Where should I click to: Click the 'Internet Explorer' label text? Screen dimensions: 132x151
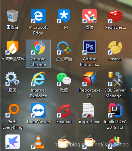click(38, 93)
